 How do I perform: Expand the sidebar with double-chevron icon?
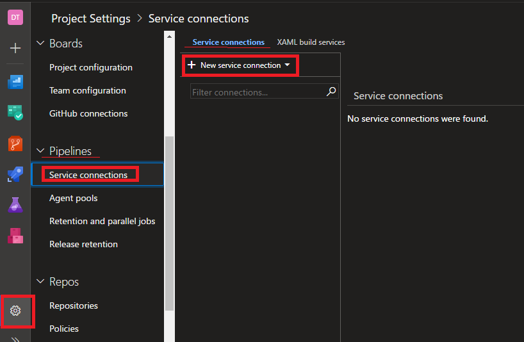tap(15, 338)
